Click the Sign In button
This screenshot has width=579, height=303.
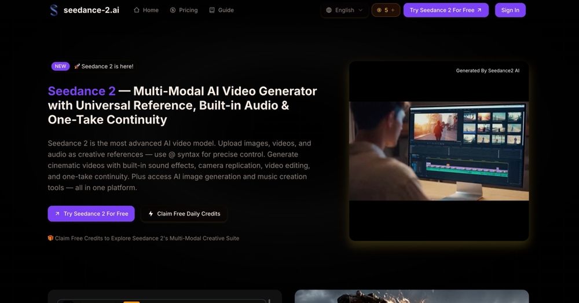coord(510,10)
